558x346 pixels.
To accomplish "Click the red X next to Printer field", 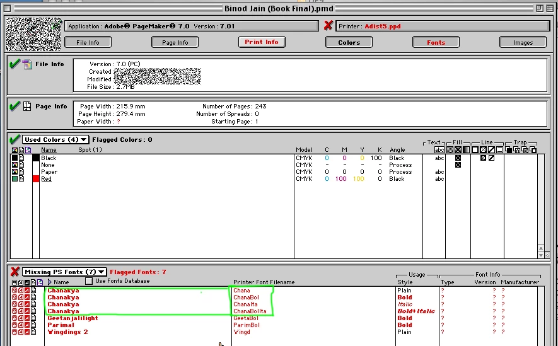I will coord(328,26).
